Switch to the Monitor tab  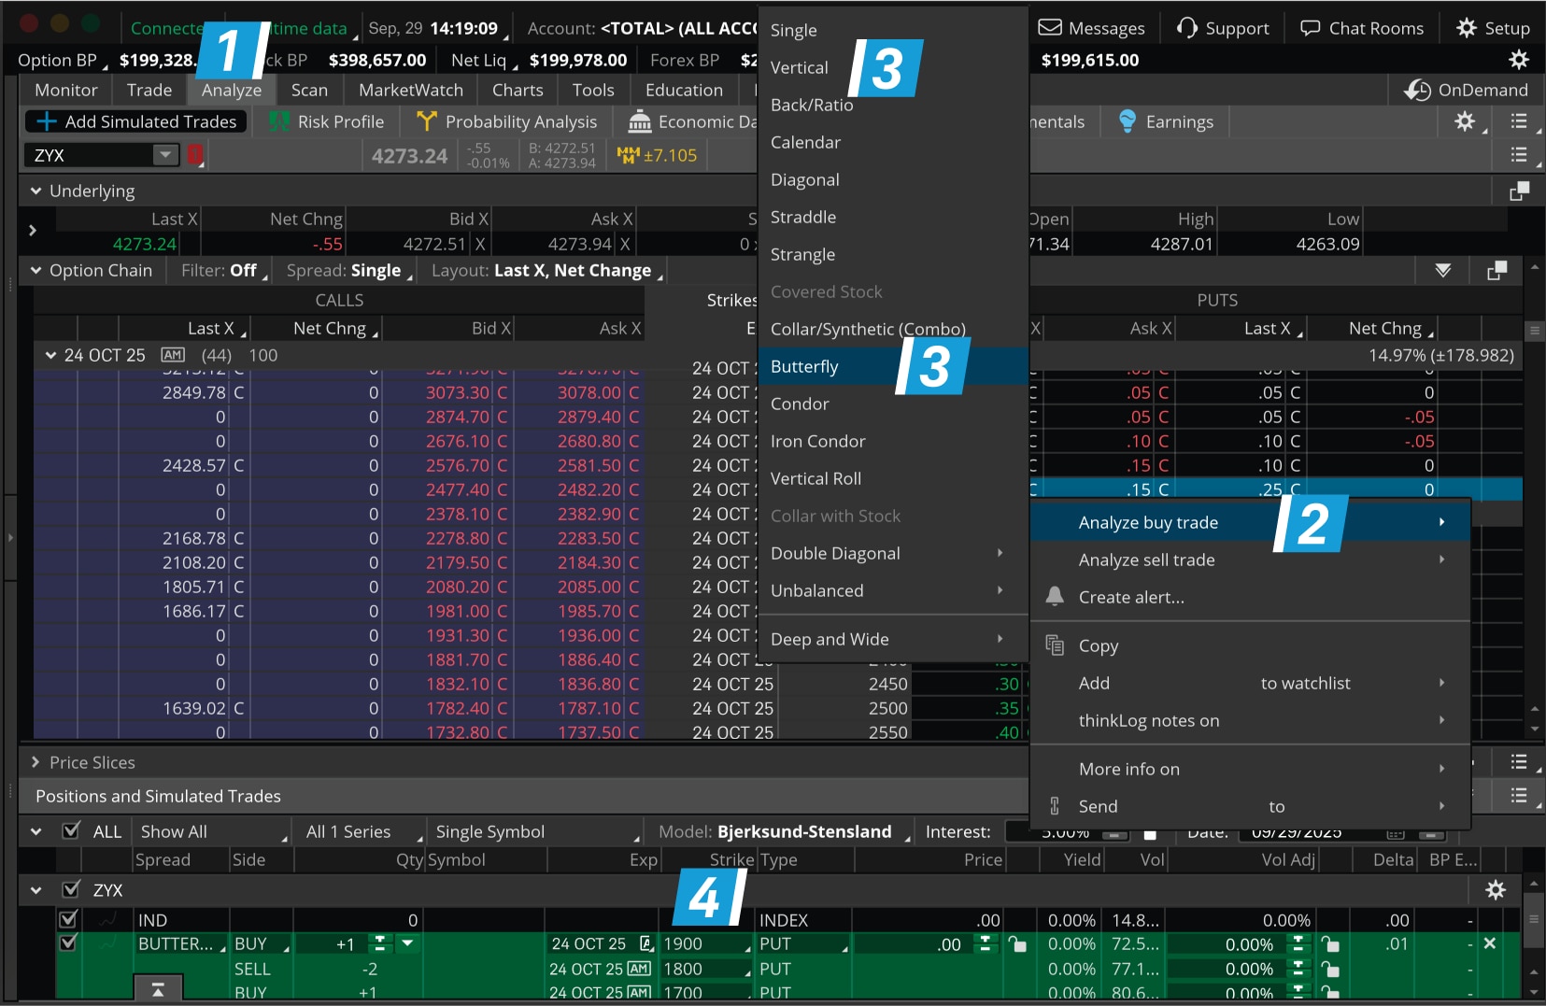coord(64,90)
